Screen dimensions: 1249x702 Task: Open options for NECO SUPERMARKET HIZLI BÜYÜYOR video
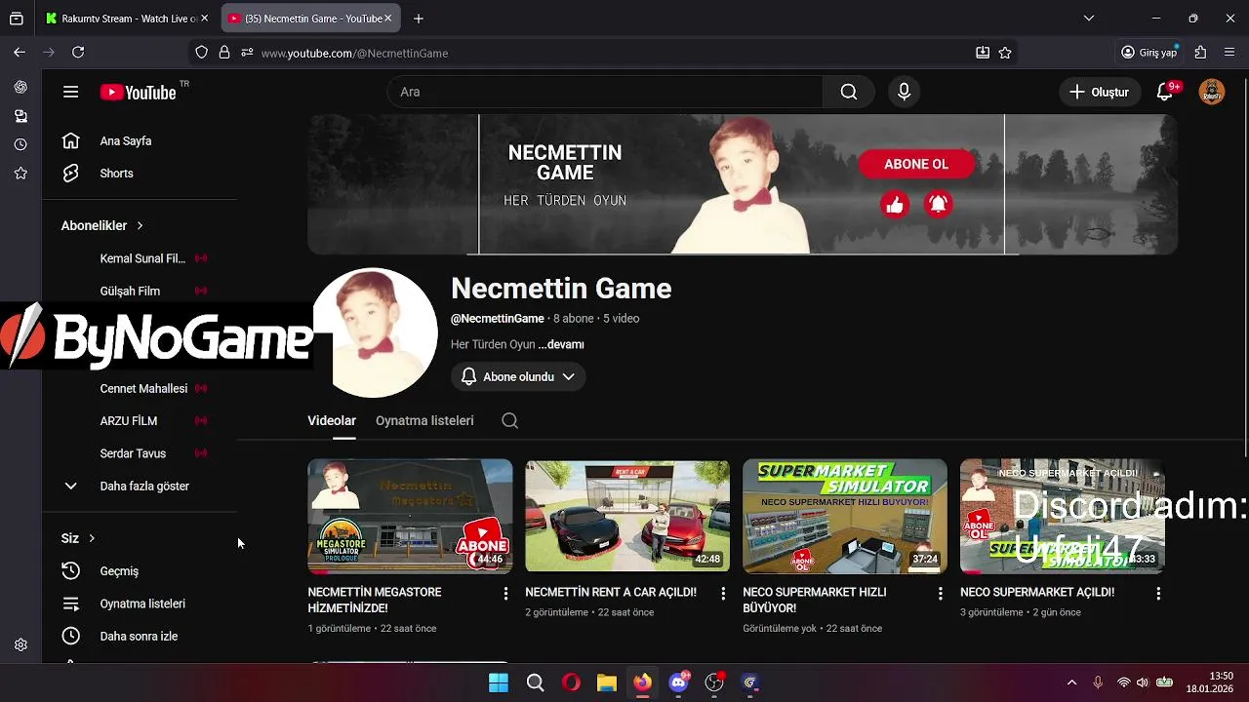(x=941, y=593)
